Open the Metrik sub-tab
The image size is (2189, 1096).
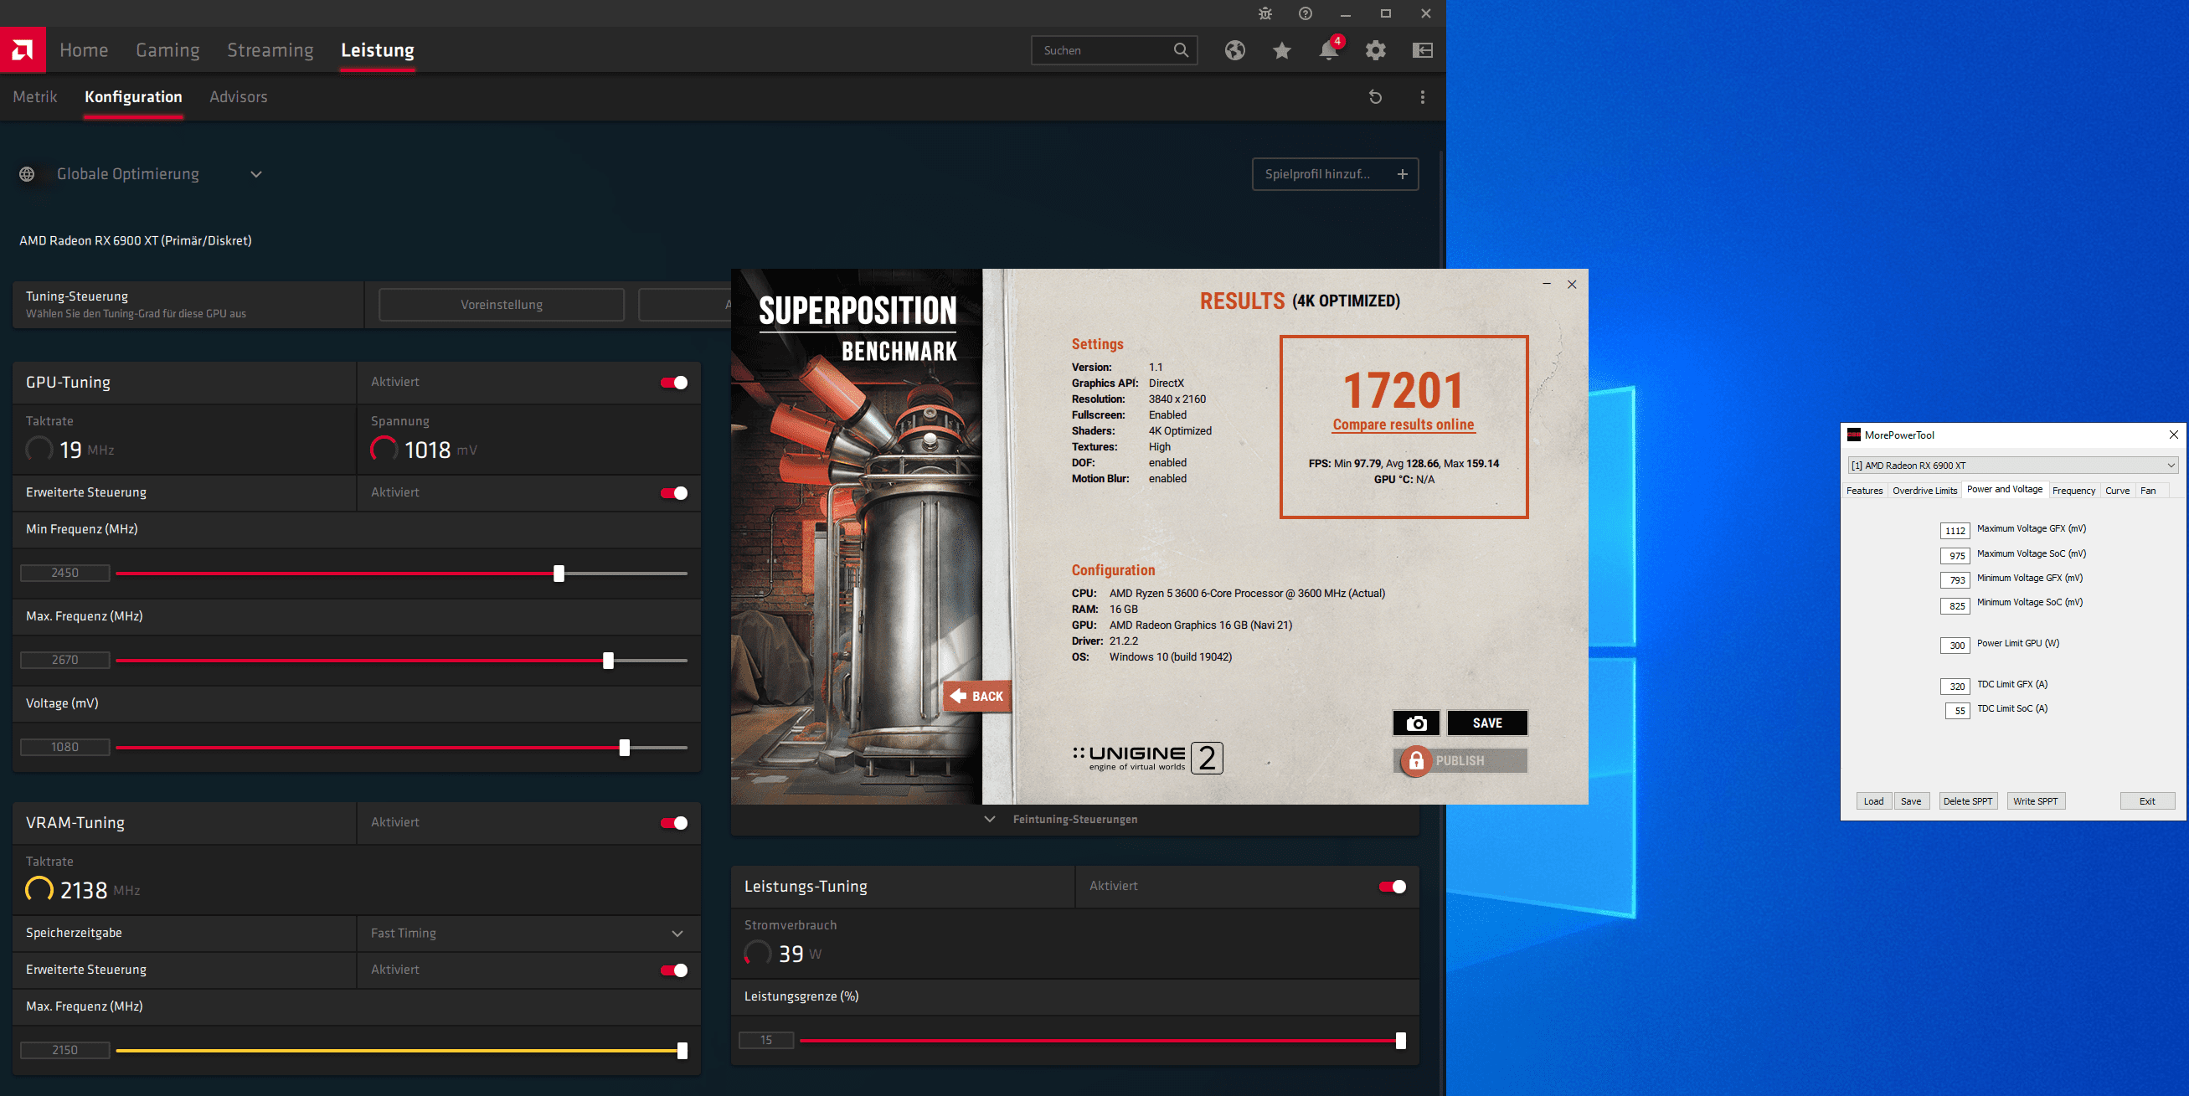35,97
